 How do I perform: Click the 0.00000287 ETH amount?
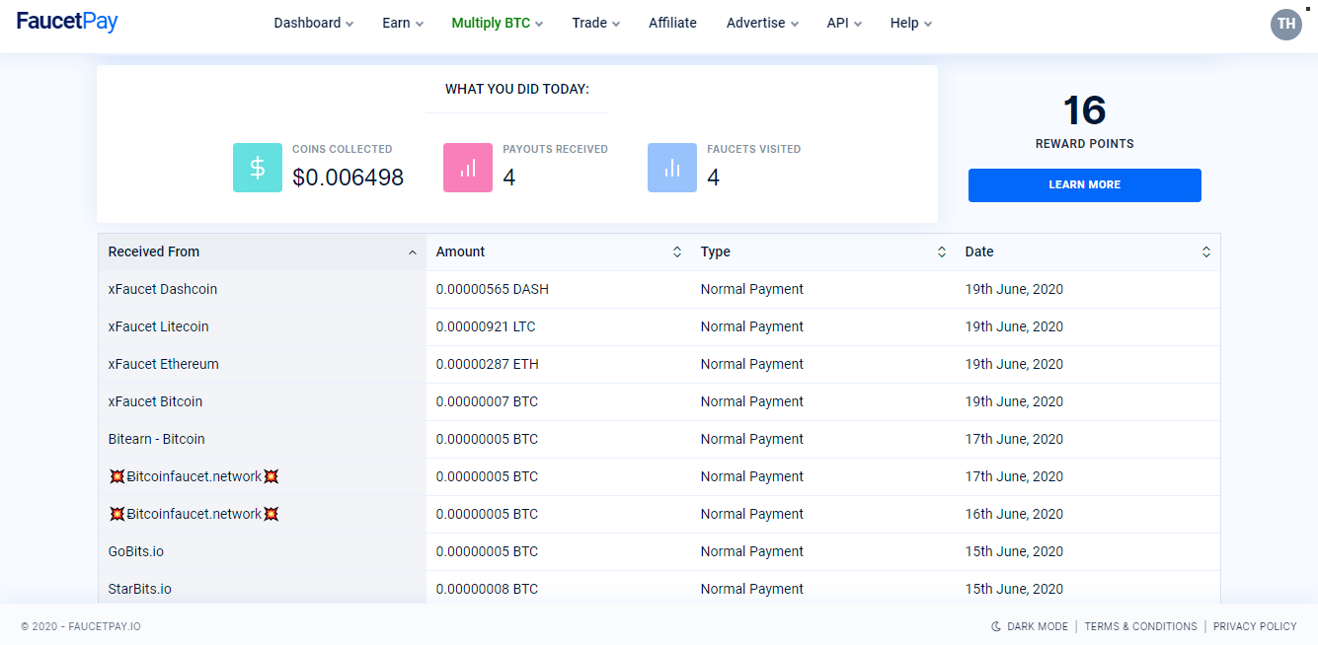point(488,365)
